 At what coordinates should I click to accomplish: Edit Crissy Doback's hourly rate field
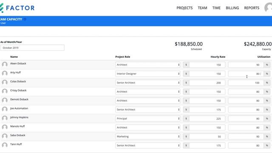click(207, 92)
